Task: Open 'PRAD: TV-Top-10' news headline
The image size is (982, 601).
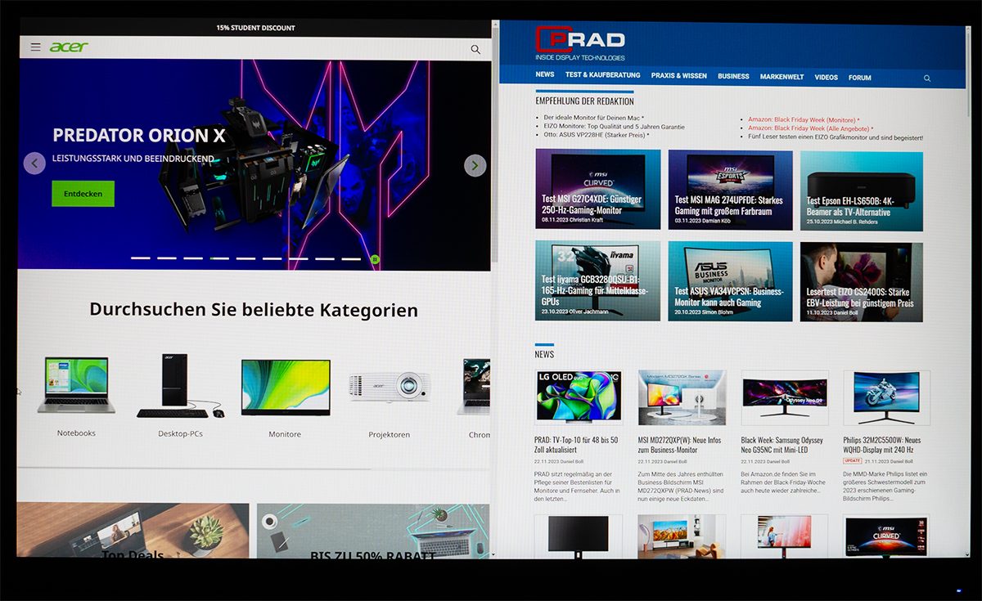Action: coord(578,445)
